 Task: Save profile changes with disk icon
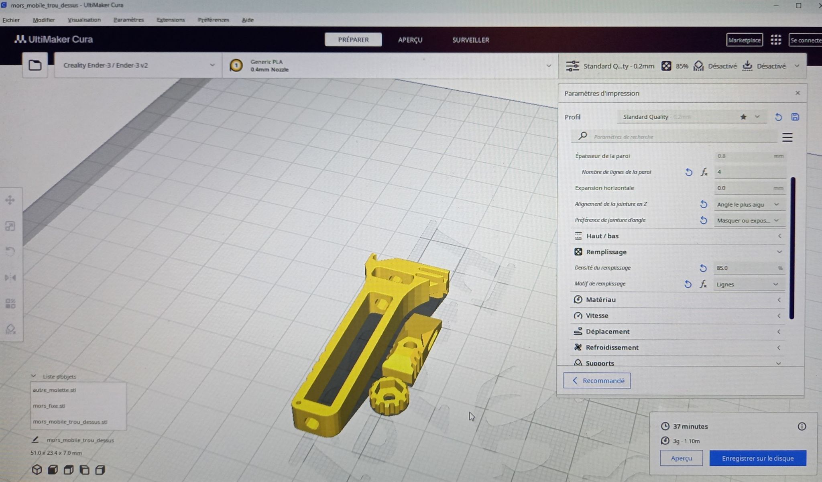[795, 117]
